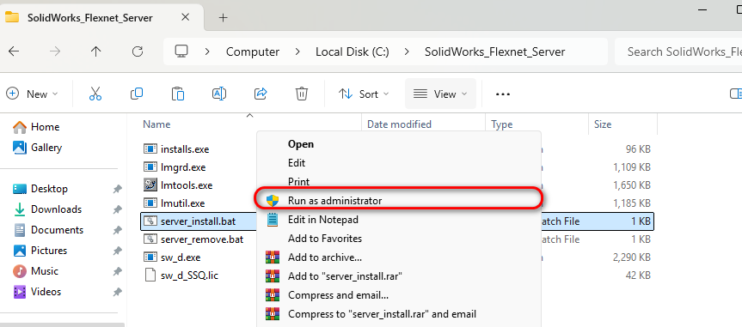Viewport: 742px width, 327px height.
Task: Open Videos in quick access
Action: click(37, 292)
